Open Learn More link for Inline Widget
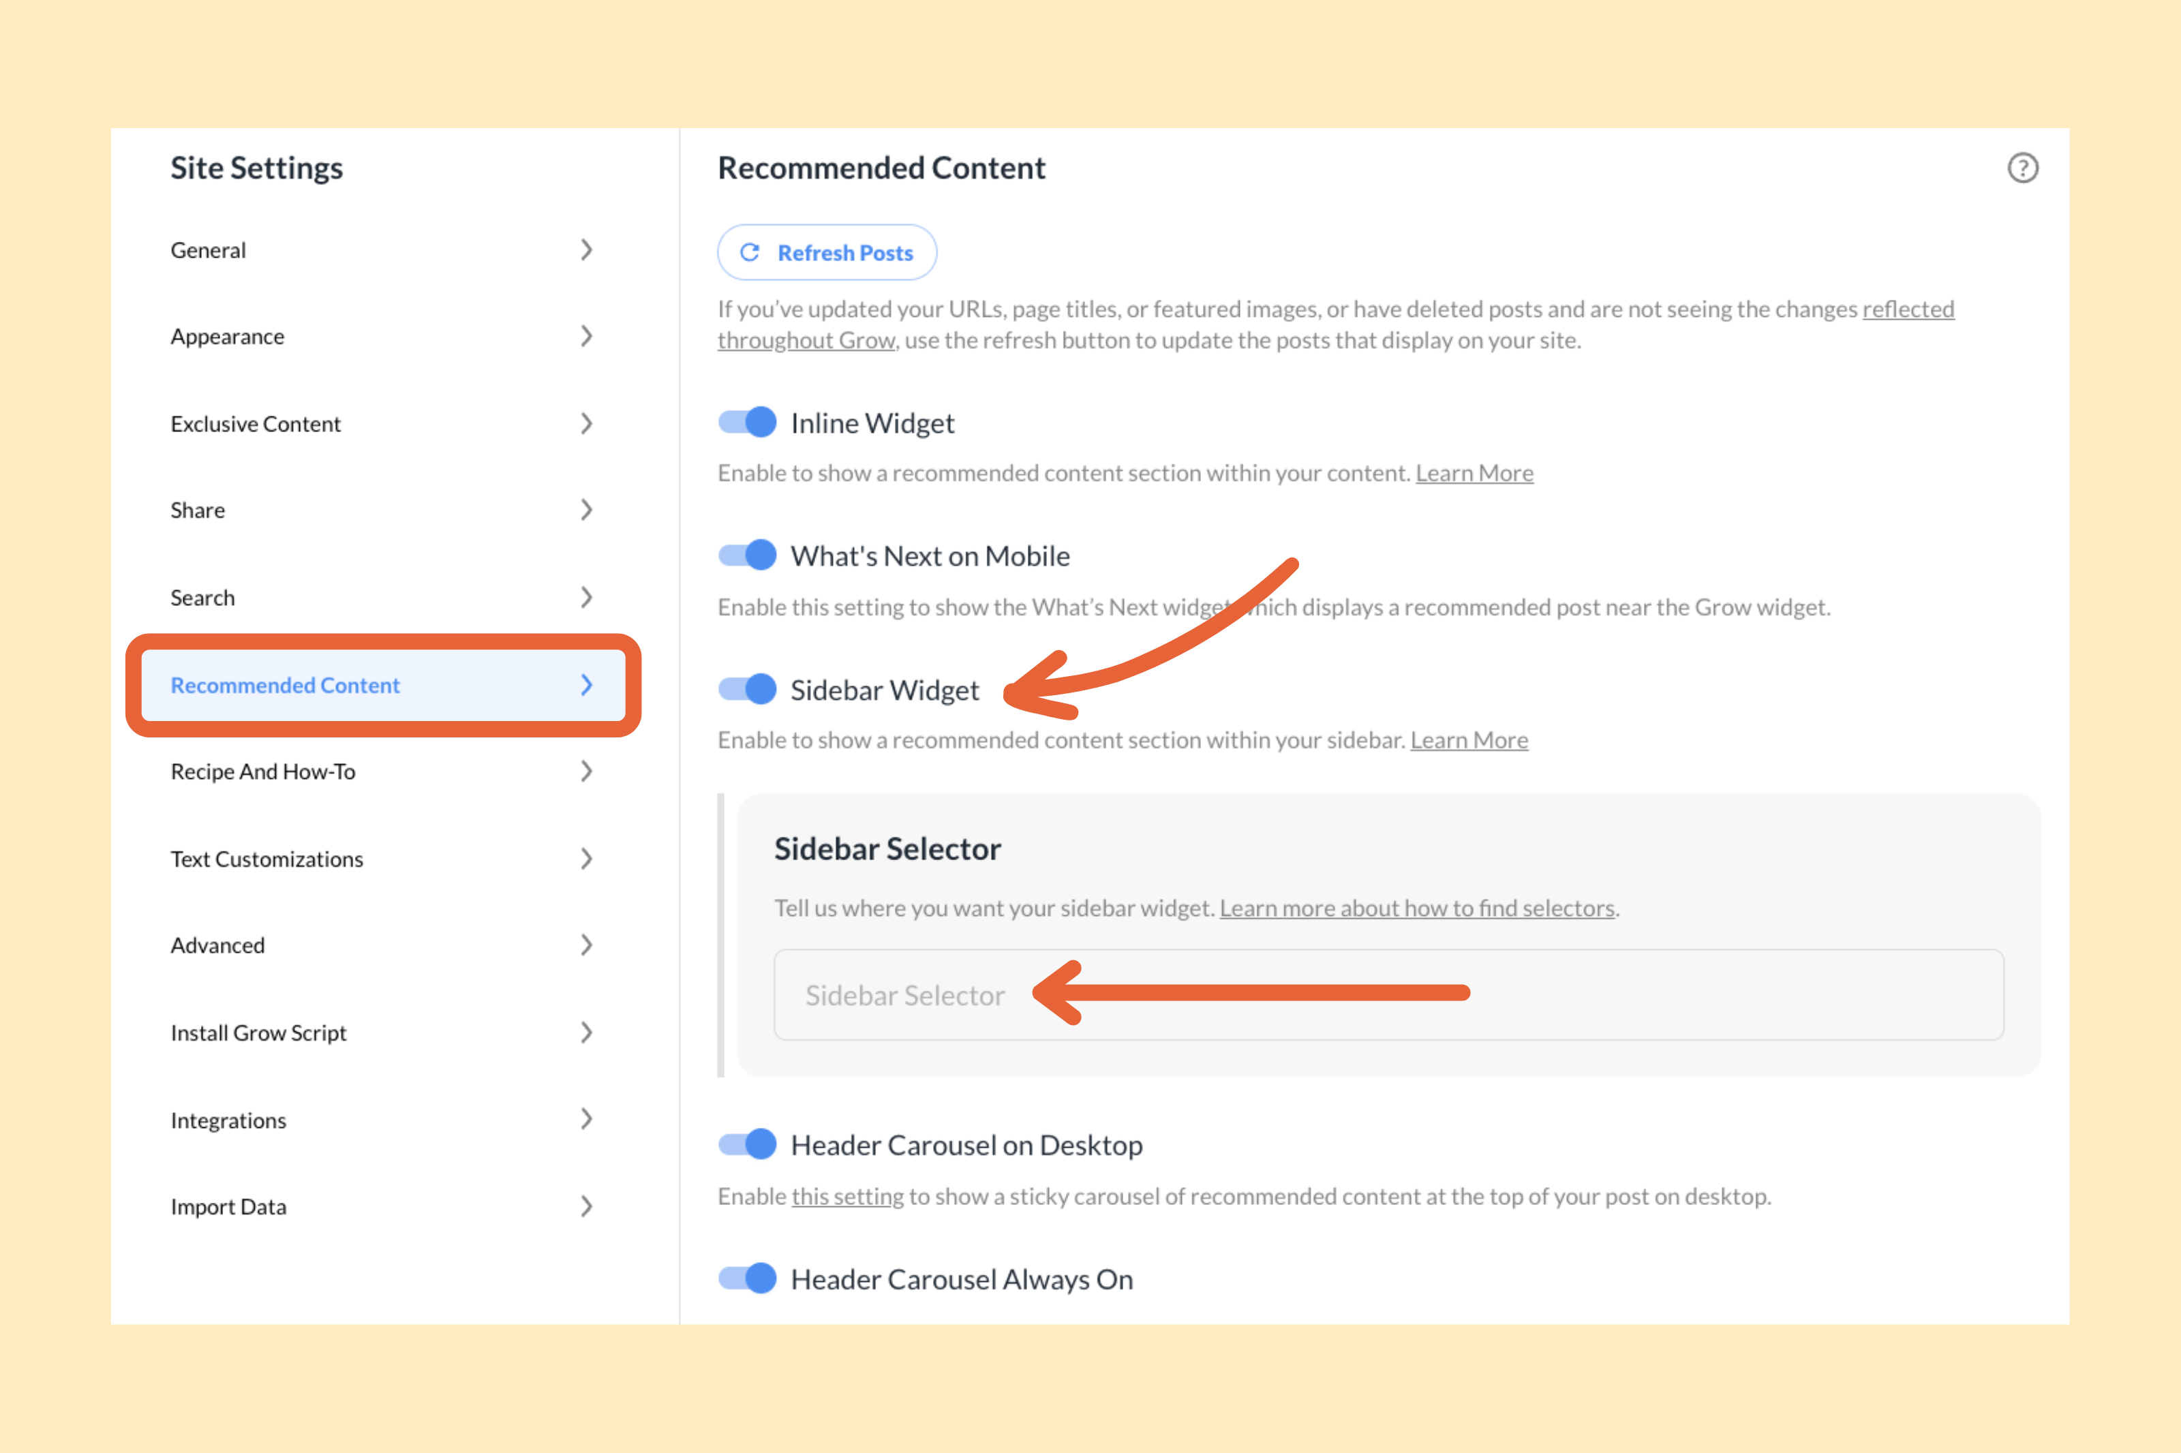The image size is (2181, 1453). [1474, 474]
